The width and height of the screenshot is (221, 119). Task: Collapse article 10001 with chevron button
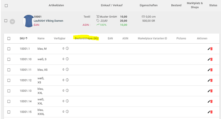coord(12,21)
